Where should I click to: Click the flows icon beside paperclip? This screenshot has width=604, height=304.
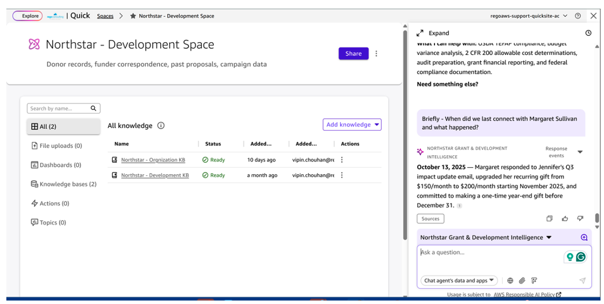(534, 280)
